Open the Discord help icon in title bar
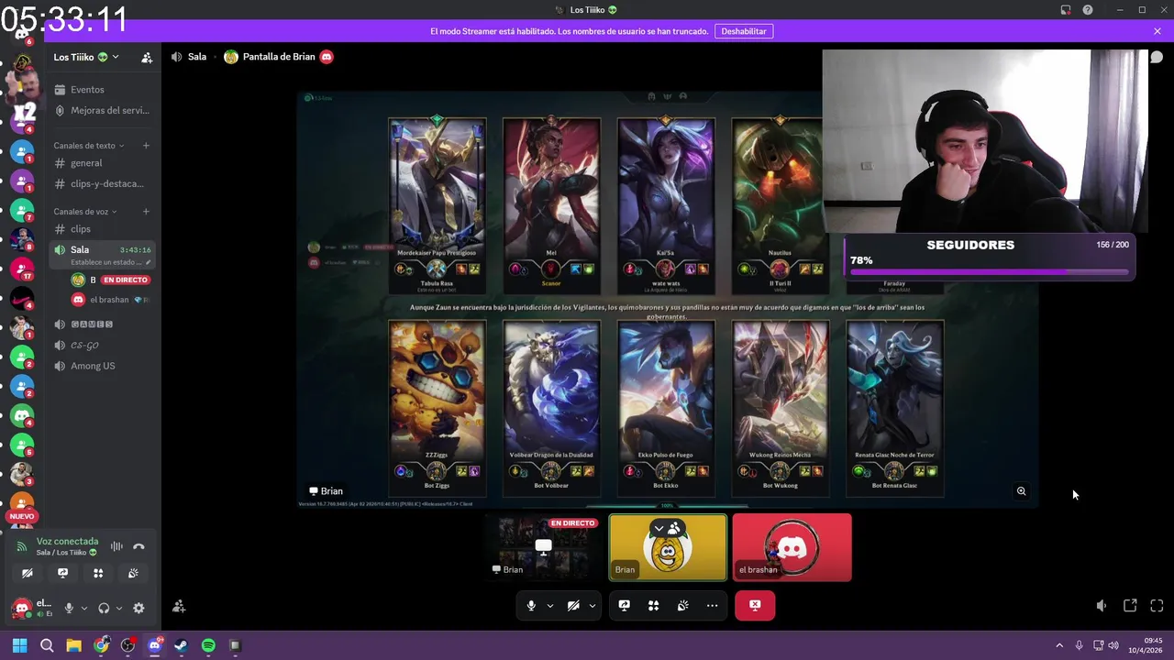The image size is (1174, 660). point(1088,10)
